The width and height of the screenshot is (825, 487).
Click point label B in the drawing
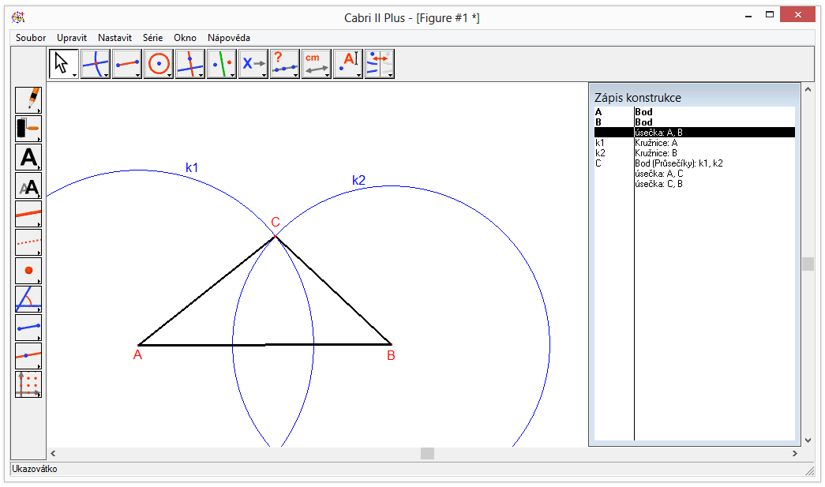391,355
